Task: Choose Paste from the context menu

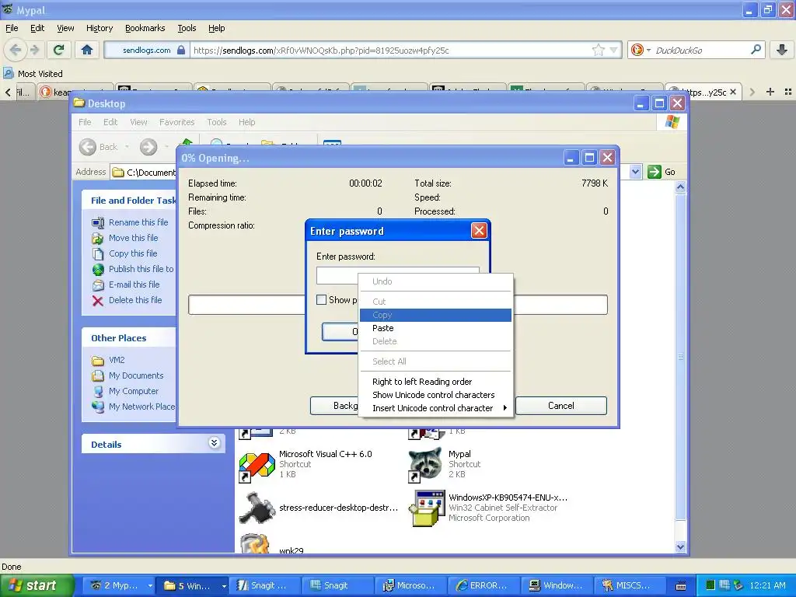Action: pyautogui.click(x=435, y=328)
